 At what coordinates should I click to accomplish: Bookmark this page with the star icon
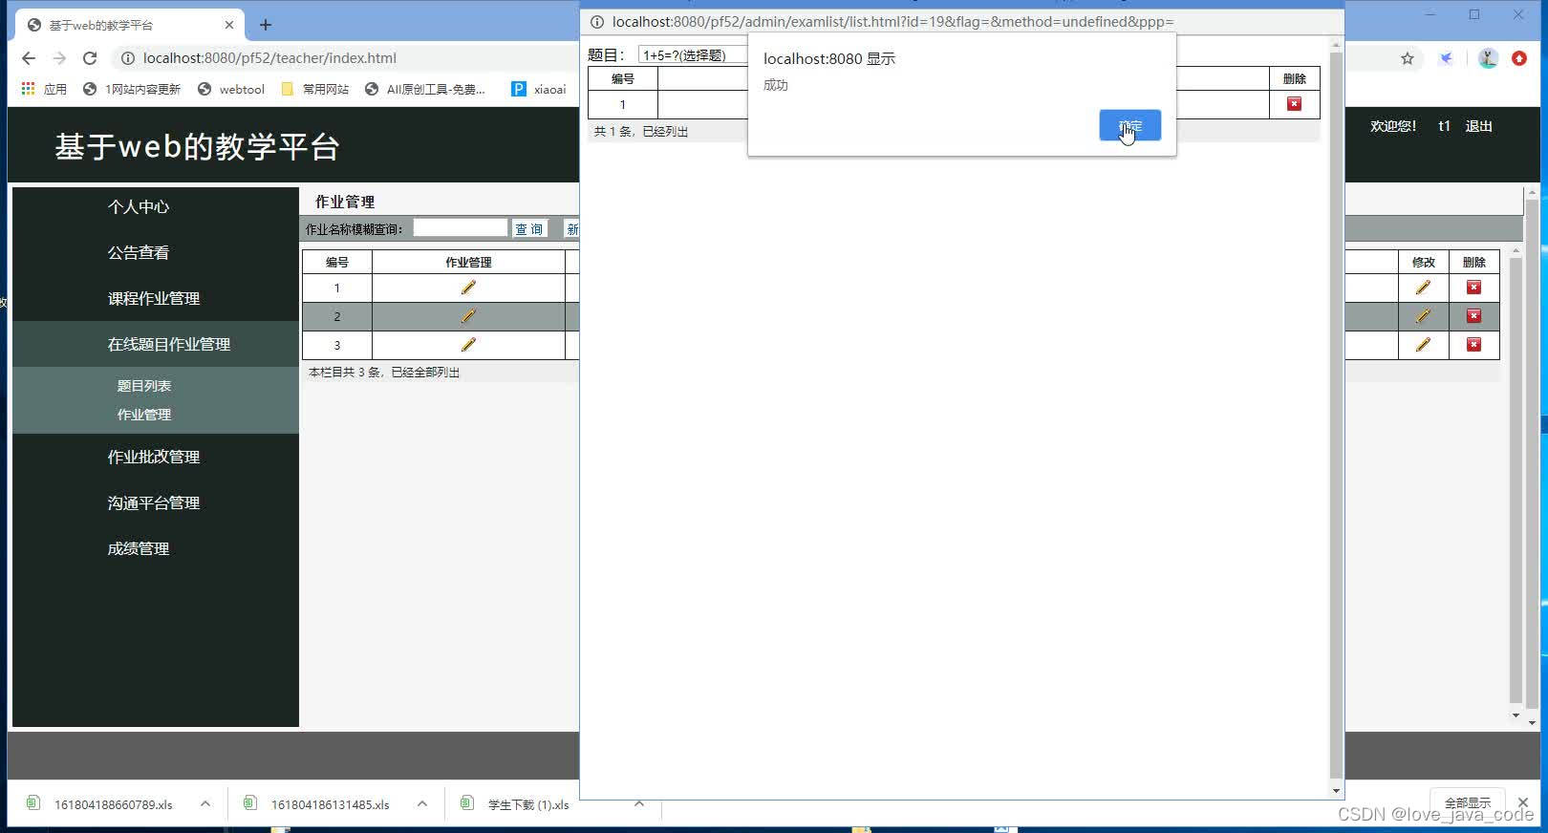tap(1407, 58)
